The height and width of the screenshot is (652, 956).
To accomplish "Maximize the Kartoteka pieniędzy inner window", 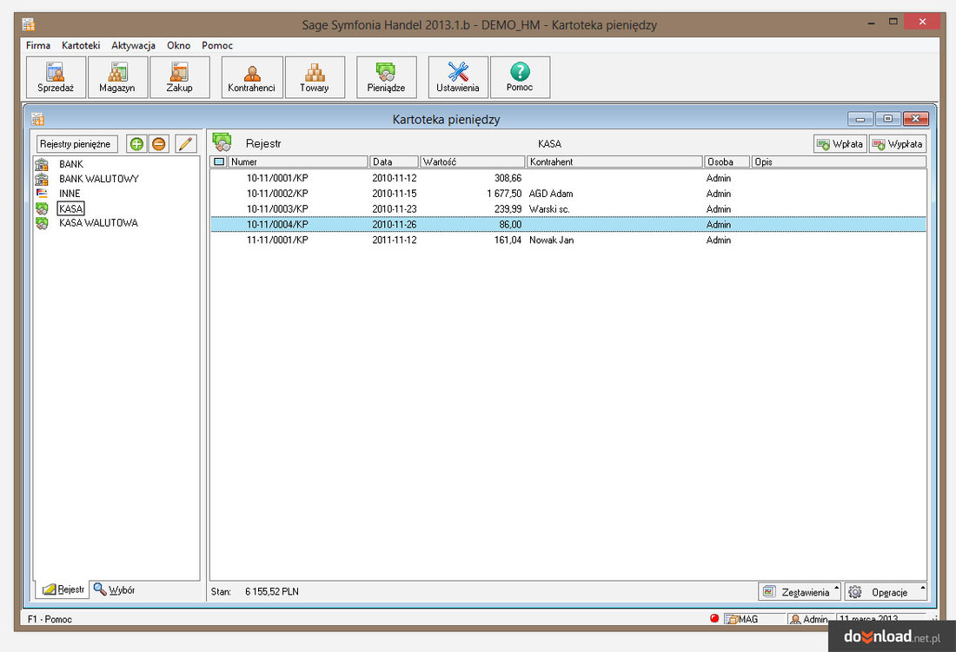I will click(x=888, y=119).
